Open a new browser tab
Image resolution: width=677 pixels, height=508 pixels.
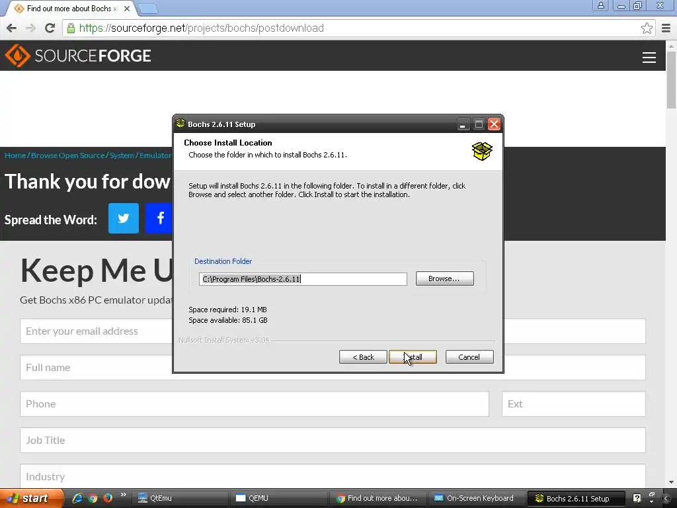click(x=148, y=9)
